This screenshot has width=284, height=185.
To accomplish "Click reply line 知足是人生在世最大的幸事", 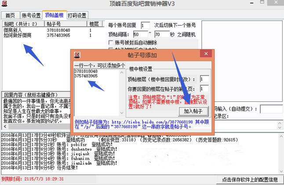I will tap(33, 111).
